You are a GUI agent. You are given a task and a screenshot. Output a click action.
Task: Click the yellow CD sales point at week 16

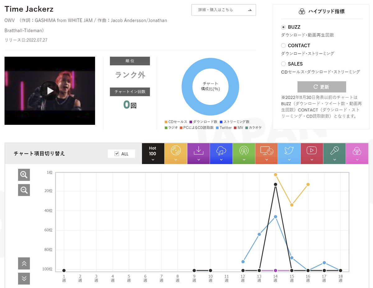coord(308,185)
